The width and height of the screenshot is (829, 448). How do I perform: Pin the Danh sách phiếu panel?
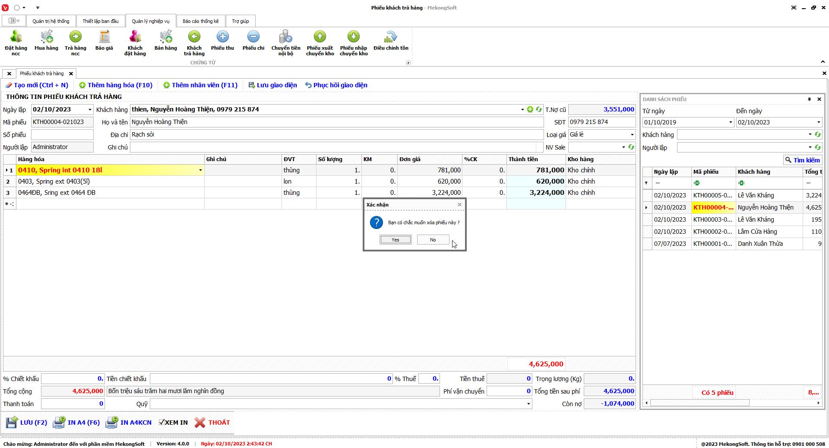pyautogui.click(x=809, y=99)
